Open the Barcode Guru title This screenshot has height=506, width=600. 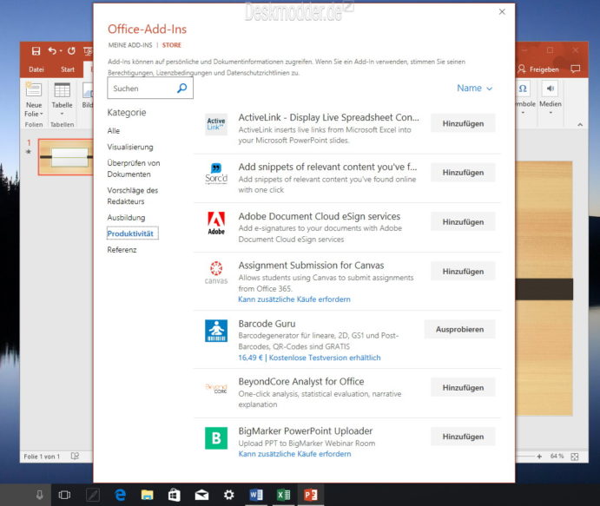[x=267, y=324]
